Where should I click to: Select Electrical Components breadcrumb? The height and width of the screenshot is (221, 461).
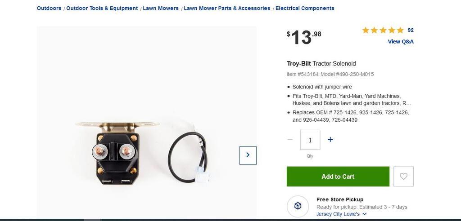pyautogui.click(x=305, y=8)
